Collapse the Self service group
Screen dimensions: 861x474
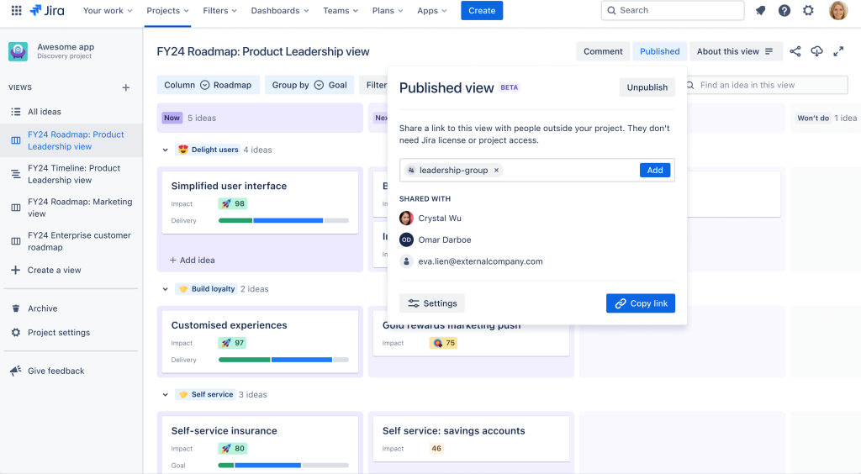coord(166,394)
